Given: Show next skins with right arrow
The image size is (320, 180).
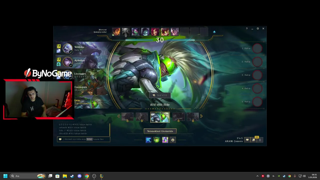Looking at the screenshot, I should pyautogui.click(x=201, y=116).
